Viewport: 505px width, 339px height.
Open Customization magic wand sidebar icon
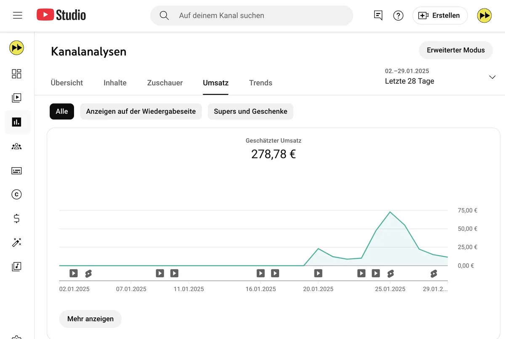tap(17, 243)
